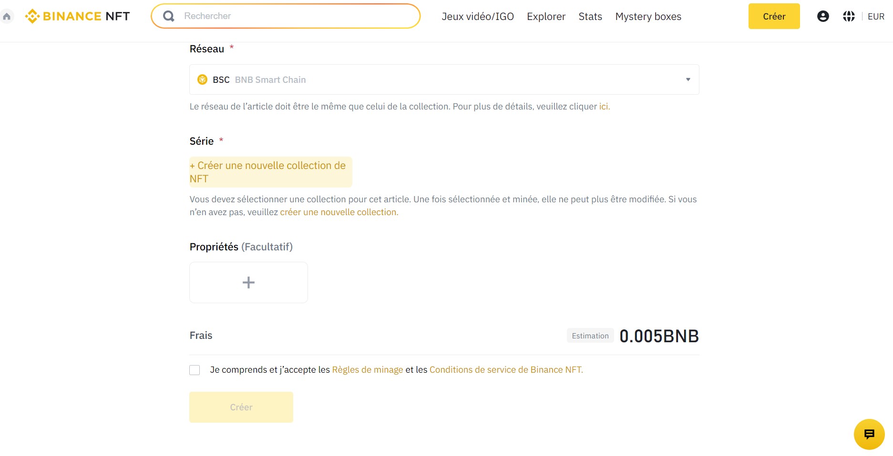Open the Explorer menu item
The image size is (893, 456).
(x=545, y=16)
